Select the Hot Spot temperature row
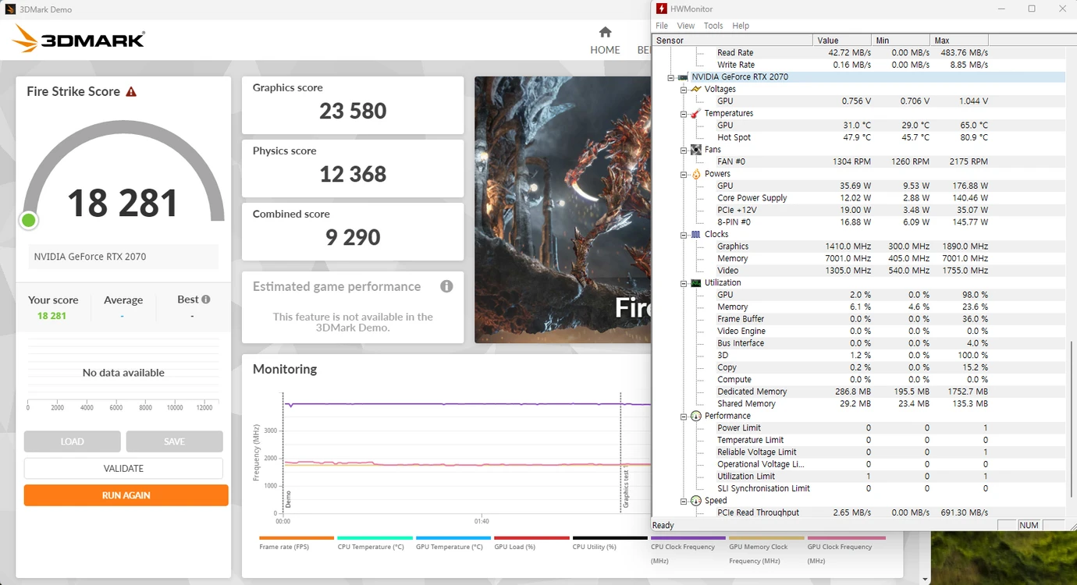The image size is (1077, 585). point(858,137)
